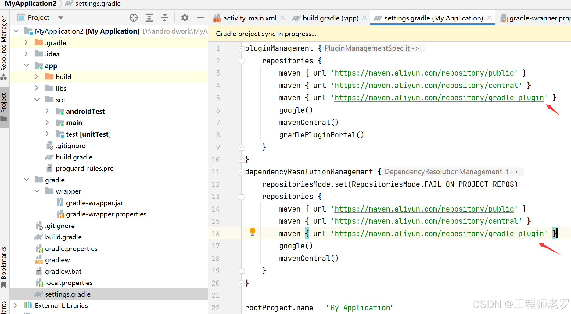Viewport: 571px width, 314px height.
Task: Select proguard-rules.pro file
Action: click(85, 168)
